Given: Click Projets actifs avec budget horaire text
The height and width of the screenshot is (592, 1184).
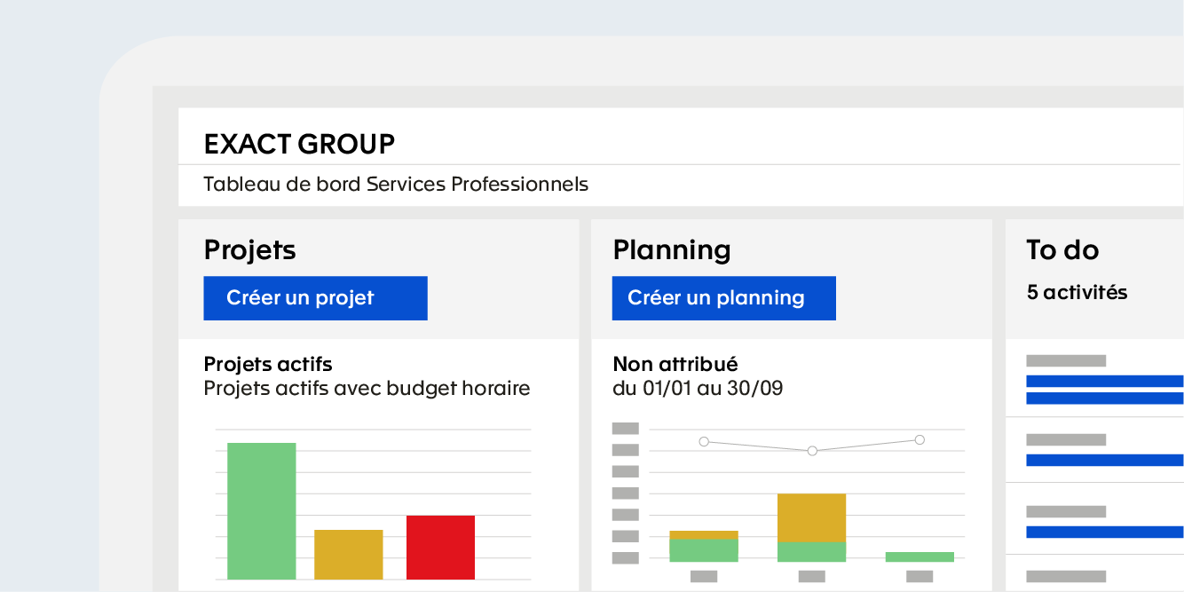Looking at the screenshot, I should [x=367, y=389].
